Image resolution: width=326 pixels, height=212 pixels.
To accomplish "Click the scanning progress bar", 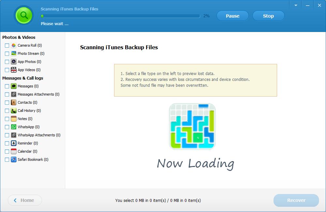I will coord(120,16).
